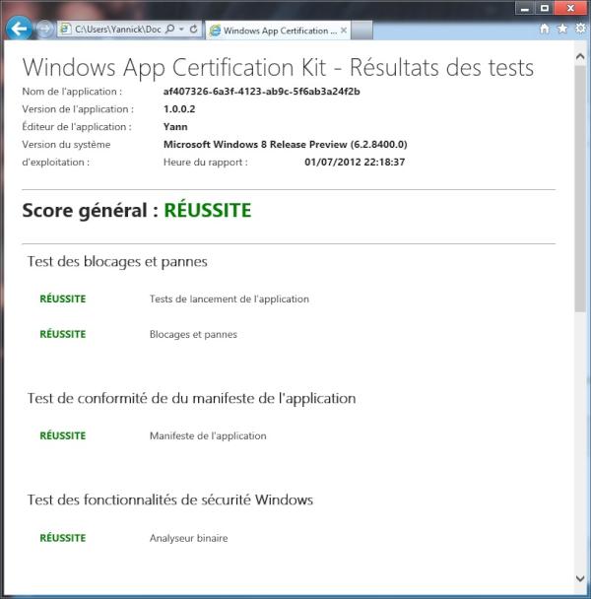This screenshot has height=599, width=591.
Task: Click the Internet Explorer icon on the tab
Action: (x=216, y=31)
